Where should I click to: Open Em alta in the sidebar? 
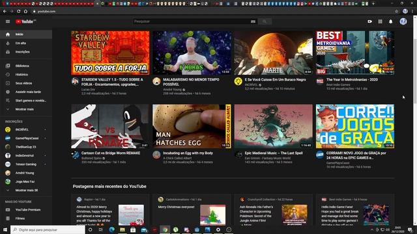click(x=26, y=43)
